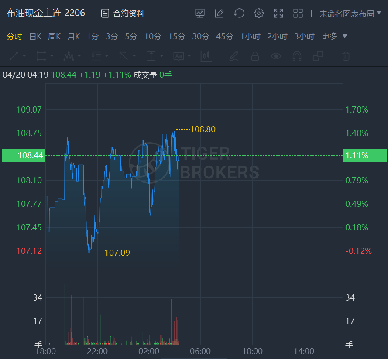Enter fullscreen with the expand icon

click(278, 14)
